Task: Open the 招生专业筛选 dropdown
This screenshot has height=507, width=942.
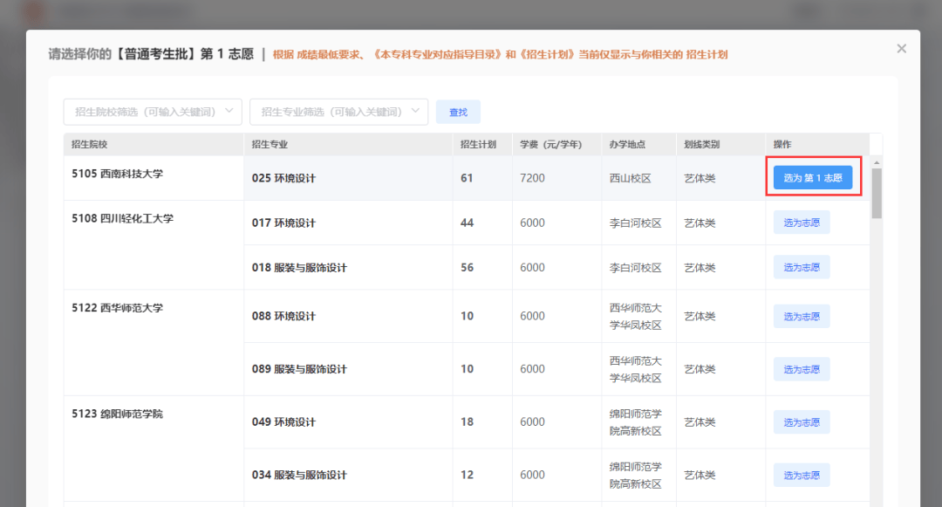Action: (338, 112)
